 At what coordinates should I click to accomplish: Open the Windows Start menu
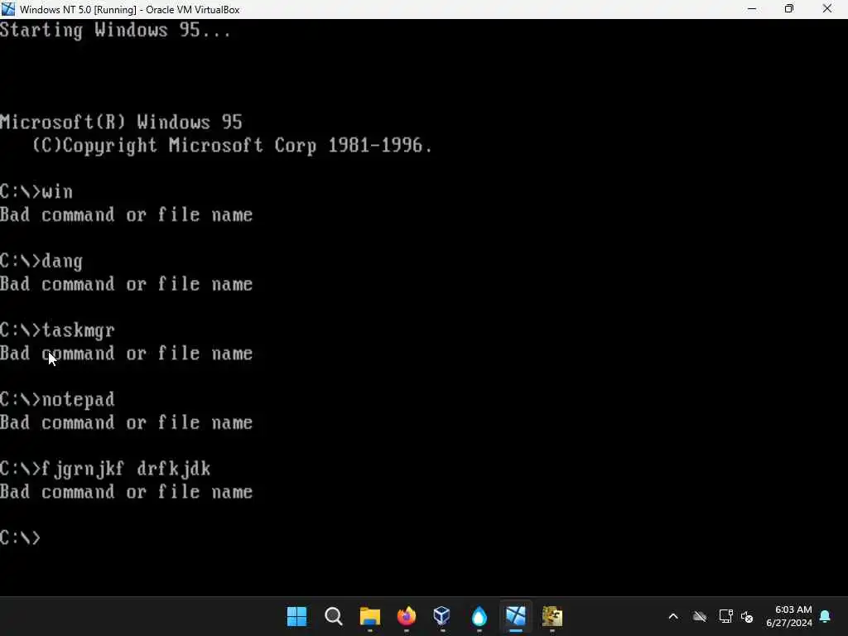pyautogui.click(x=296, y=616)
